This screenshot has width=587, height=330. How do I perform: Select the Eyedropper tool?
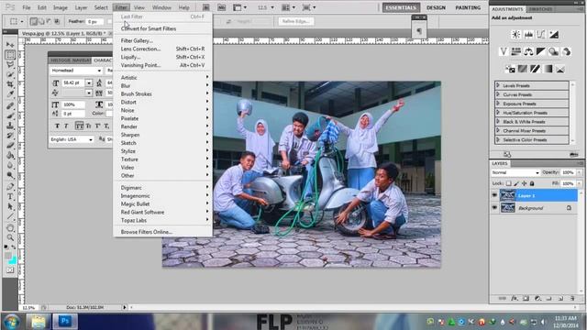(x=10, y=93)
